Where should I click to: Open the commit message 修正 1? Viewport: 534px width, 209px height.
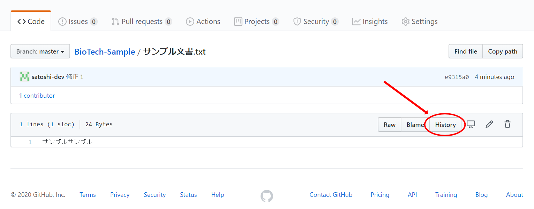point(75,77)
